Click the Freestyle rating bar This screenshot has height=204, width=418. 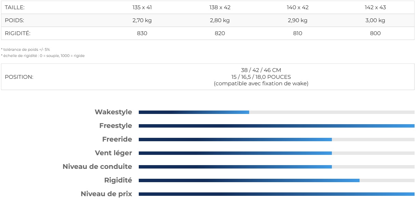pyautogui.click(x=276, y=126)
